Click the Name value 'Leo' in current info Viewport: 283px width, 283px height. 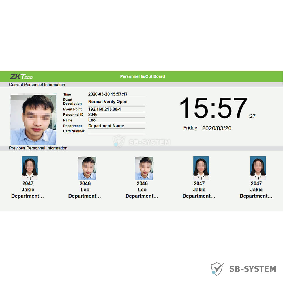click(92, 120)
